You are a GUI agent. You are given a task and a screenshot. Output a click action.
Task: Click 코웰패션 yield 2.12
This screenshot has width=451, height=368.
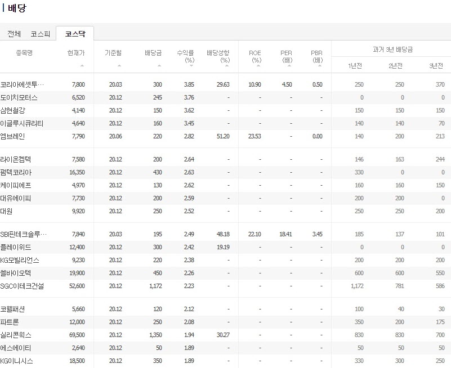coord(189,309)
